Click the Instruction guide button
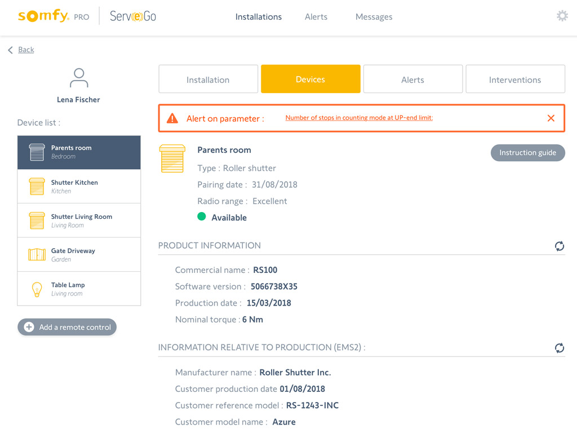This screenshot has height=433, width=577. point(527,153)
